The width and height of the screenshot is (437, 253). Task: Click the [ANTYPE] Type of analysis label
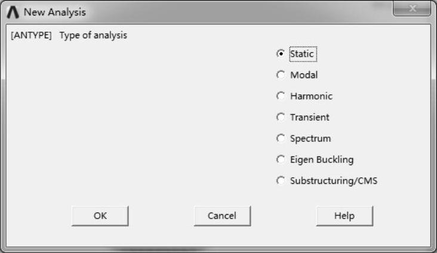69,35
